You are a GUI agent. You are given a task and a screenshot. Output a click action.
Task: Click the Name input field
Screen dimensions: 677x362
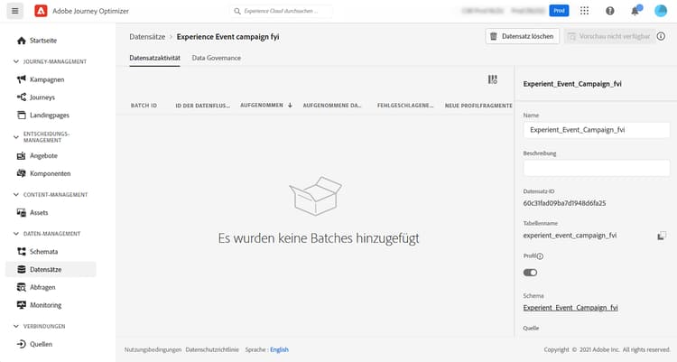pos(597,130)
